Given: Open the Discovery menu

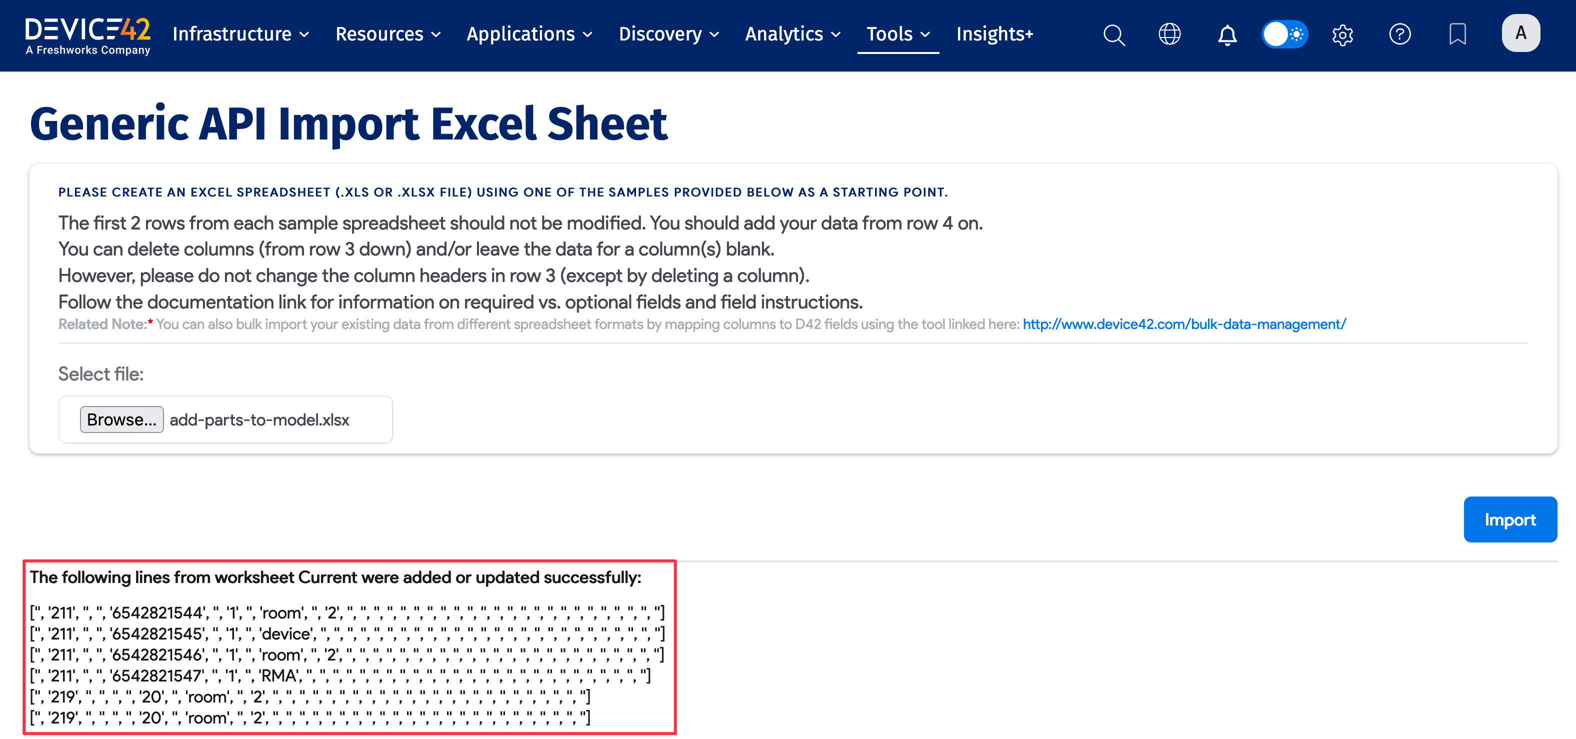Looking at the screenshot, I should (668, 34).
